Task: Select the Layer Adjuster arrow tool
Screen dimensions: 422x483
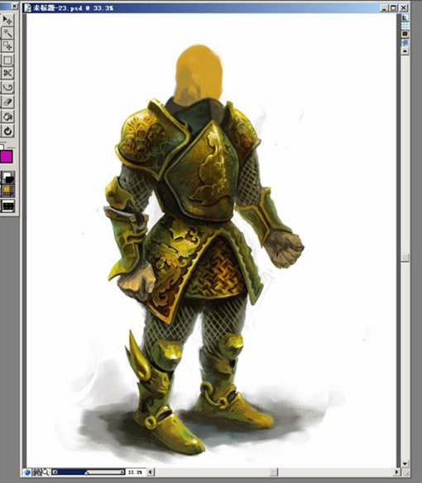Action: coord(7,20)
